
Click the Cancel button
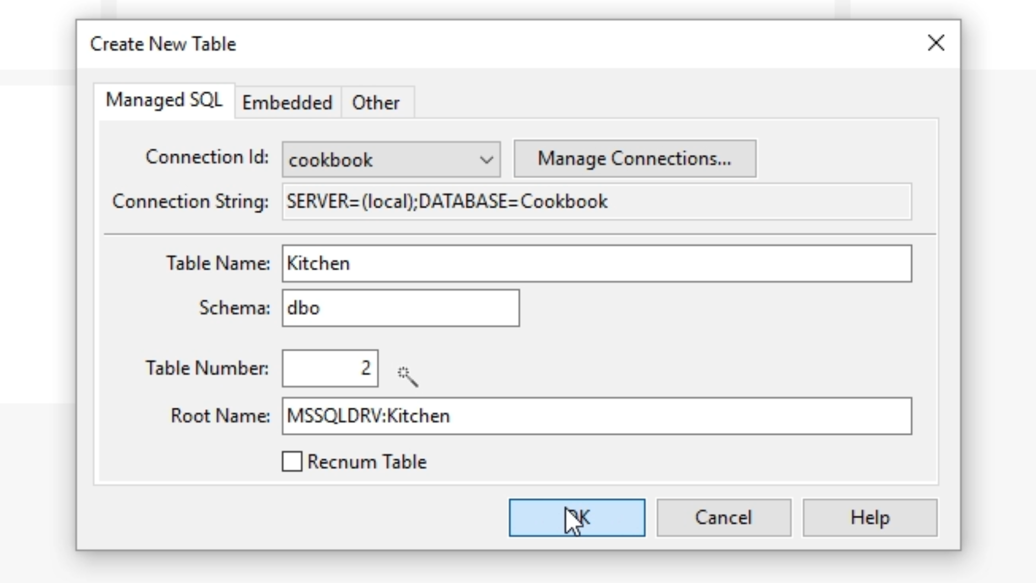723,518
